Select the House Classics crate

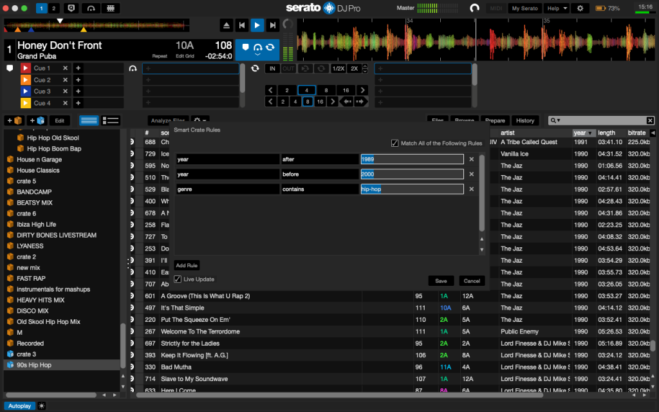pos(62,170)
